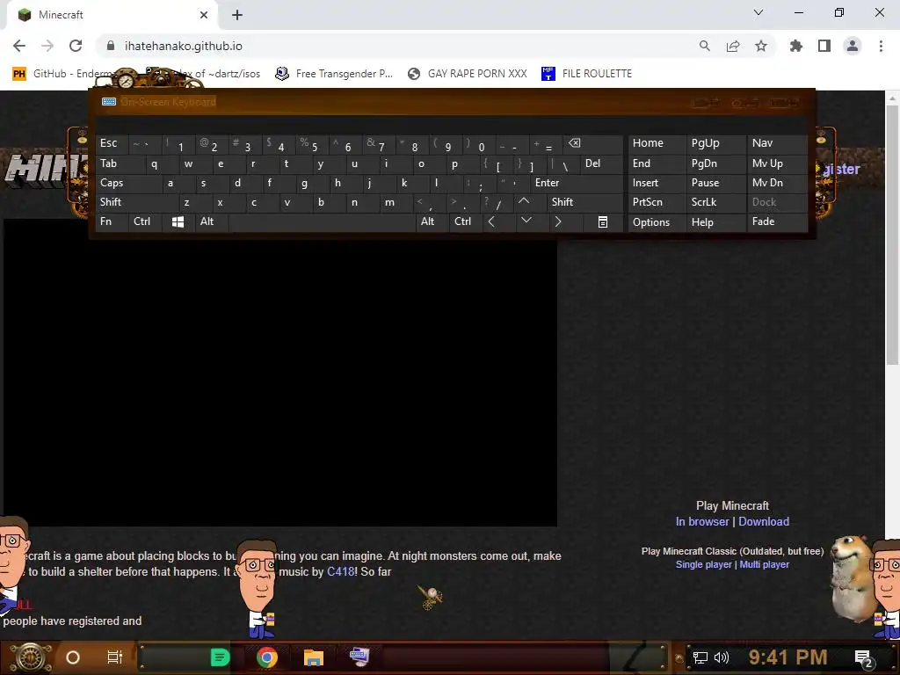Toggle the Caps key on keyboard
The image size is (900, 675).
pyautogui.click(x=129, y=183)
